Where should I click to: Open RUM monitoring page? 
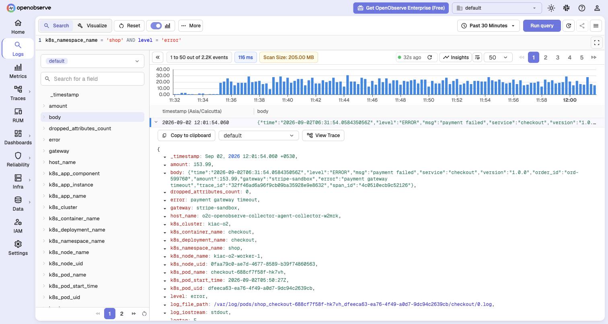click(x=18, y=115)
